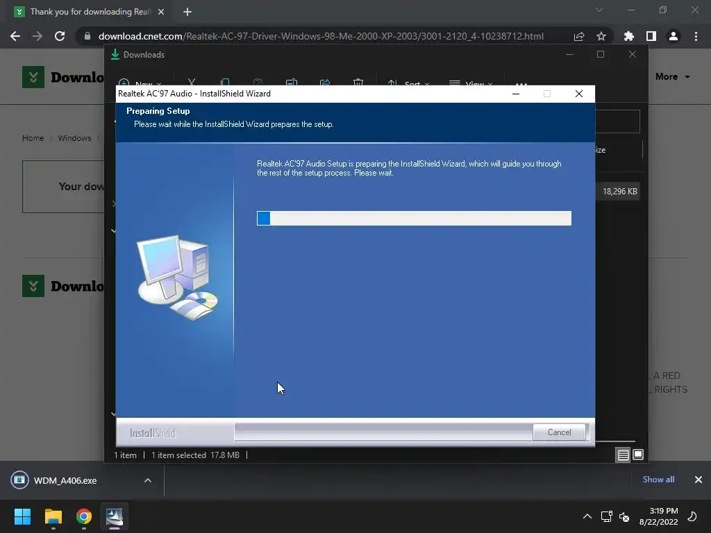Go back in Chrome browser
The height and width of the screenshot is (533, 711).
[15, 36]
